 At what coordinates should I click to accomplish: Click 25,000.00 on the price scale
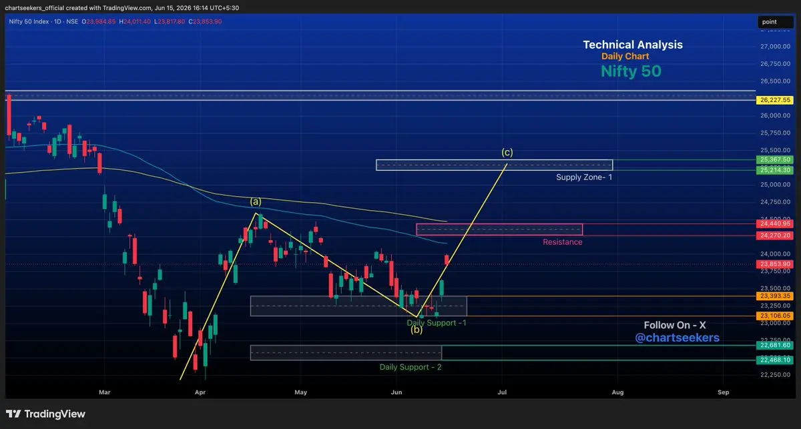point(775,185)
